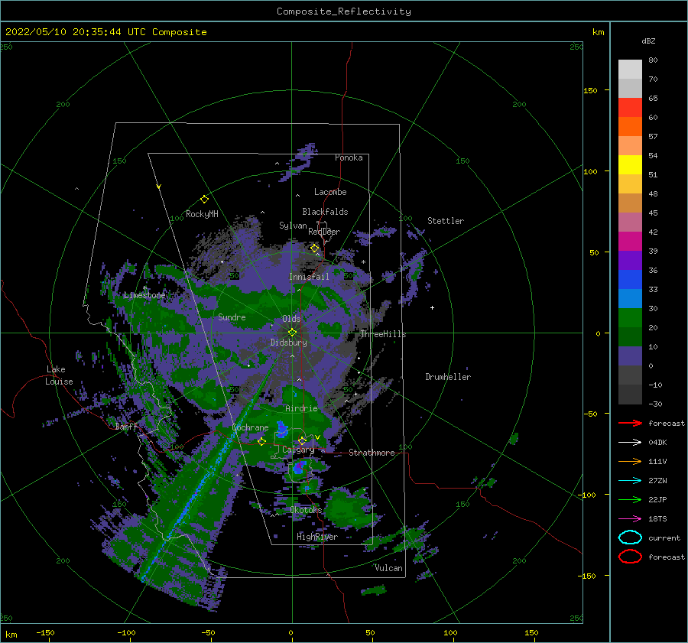Click the Blackfalds label
The width and height of the screenshot is (688, 643).
click(x=325, y=212)
